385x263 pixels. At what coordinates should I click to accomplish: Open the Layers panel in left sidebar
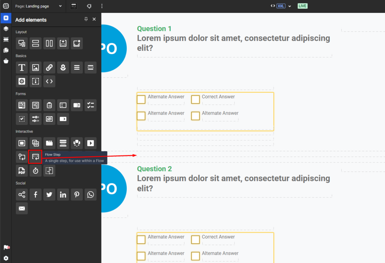pyautogui.click(x=6, y=29)
